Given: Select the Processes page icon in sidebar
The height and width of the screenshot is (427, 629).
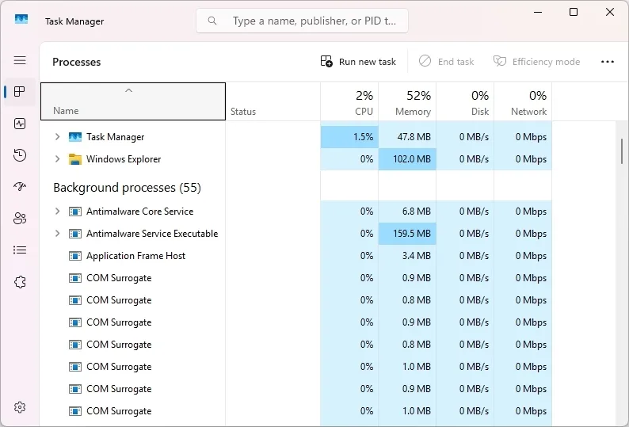Looking at the screenshot, I should tap(20, 92).
